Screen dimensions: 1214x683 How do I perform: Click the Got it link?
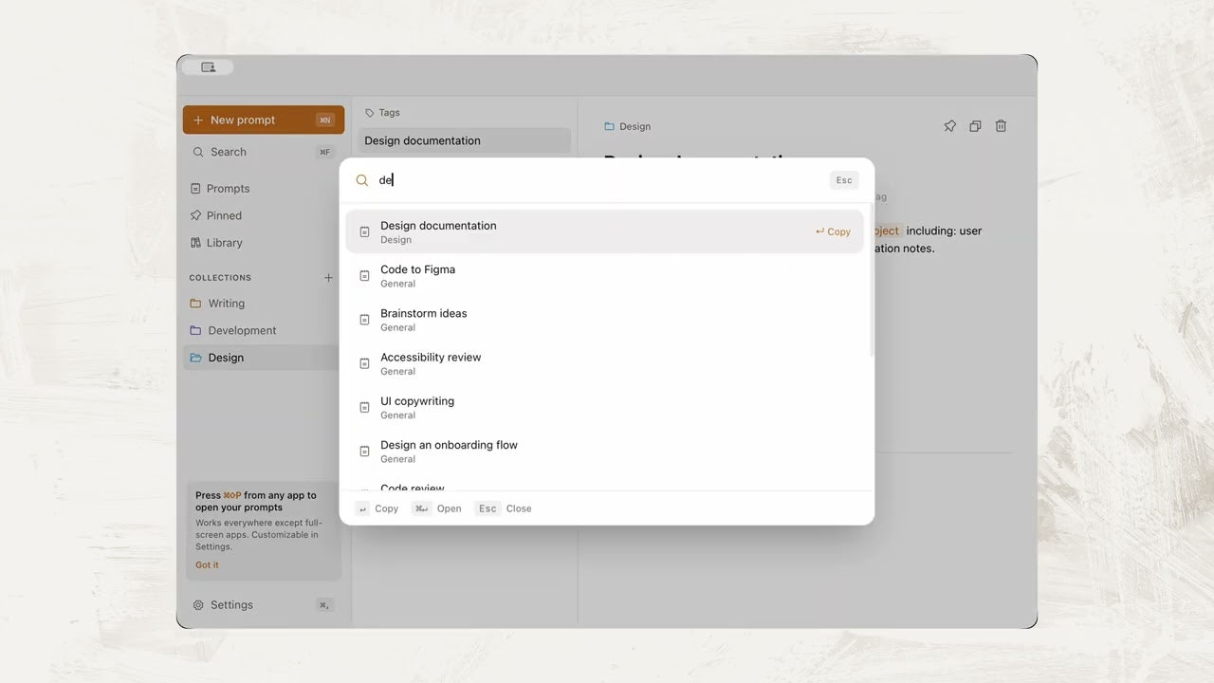coord(207,565)
